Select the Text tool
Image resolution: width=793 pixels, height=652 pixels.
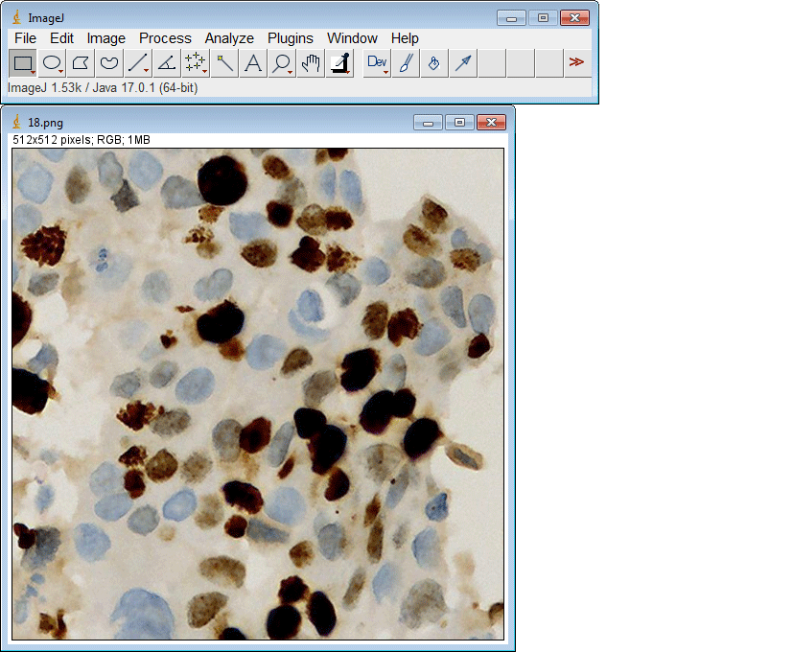click(253, 62)
